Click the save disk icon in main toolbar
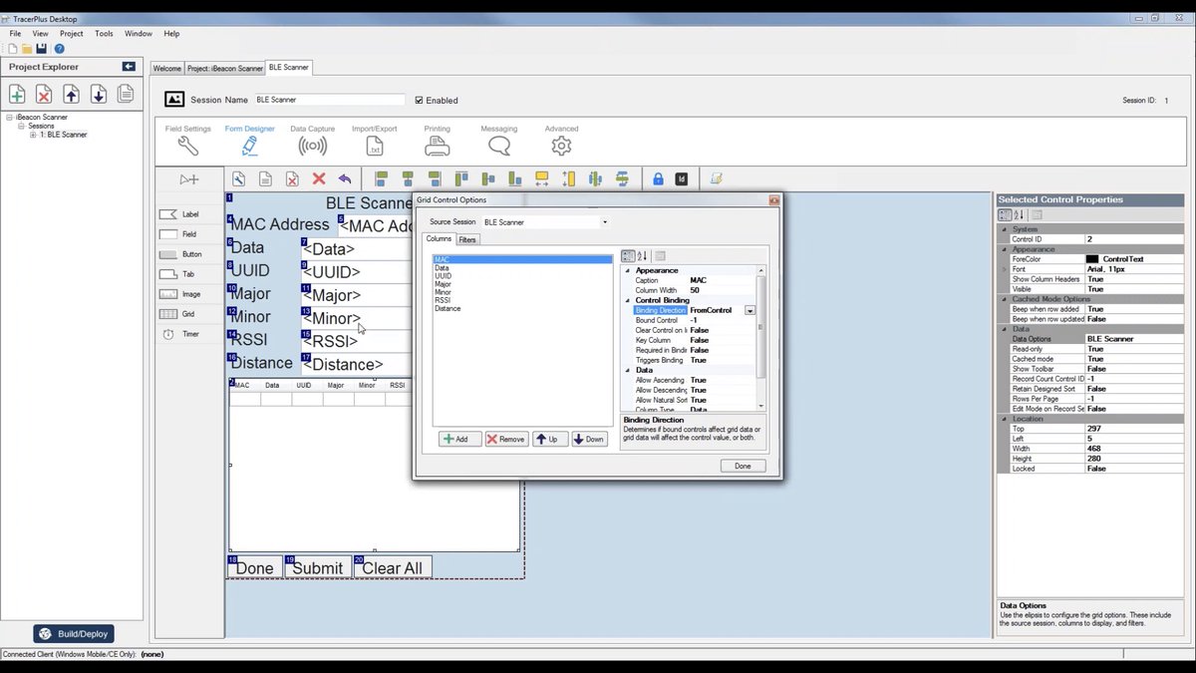Viewport: 1196px width, 673px height. point(41,48)
